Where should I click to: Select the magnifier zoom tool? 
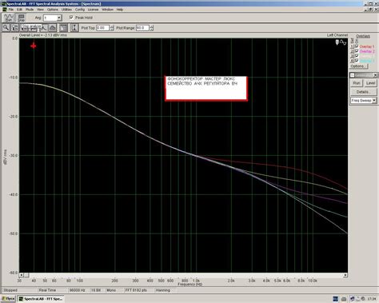tap(6, 27)
